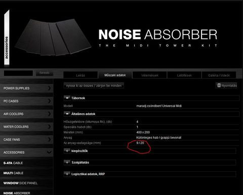This screenshot has width=243, height=195.
Task: Expand the kiegészítők section
Action: point(67,151)
